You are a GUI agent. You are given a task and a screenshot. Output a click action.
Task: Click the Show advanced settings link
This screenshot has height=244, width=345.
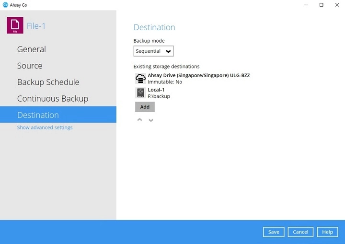45,128
